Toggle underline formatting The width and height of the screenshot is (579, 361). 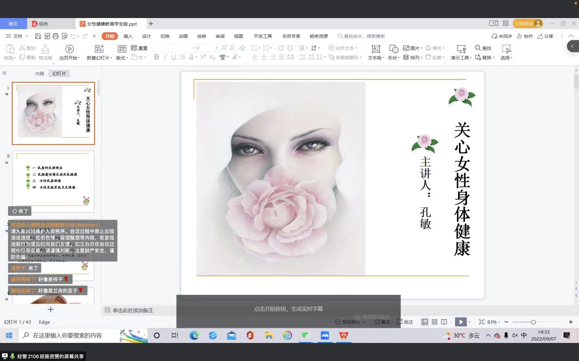point(174,57)
